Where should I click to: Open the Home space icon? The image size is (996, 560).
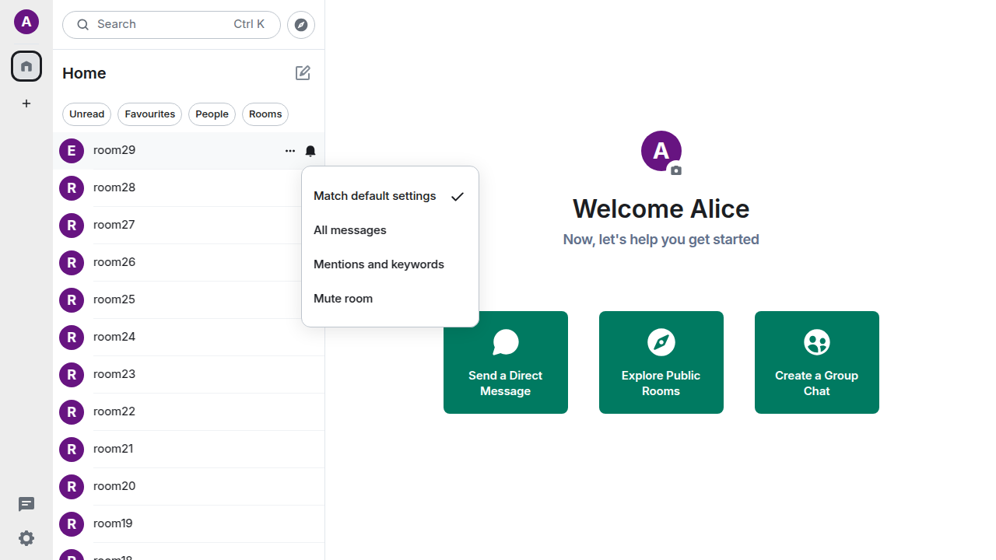(26, 66)
